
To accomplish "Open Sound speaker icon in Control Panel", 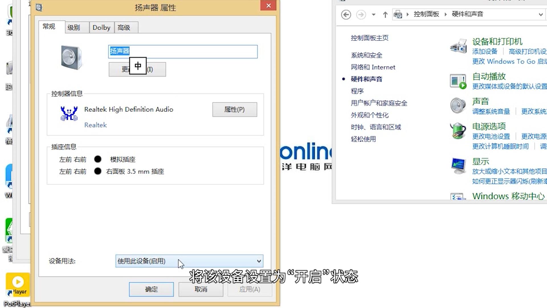I will (x=458, y=105).
